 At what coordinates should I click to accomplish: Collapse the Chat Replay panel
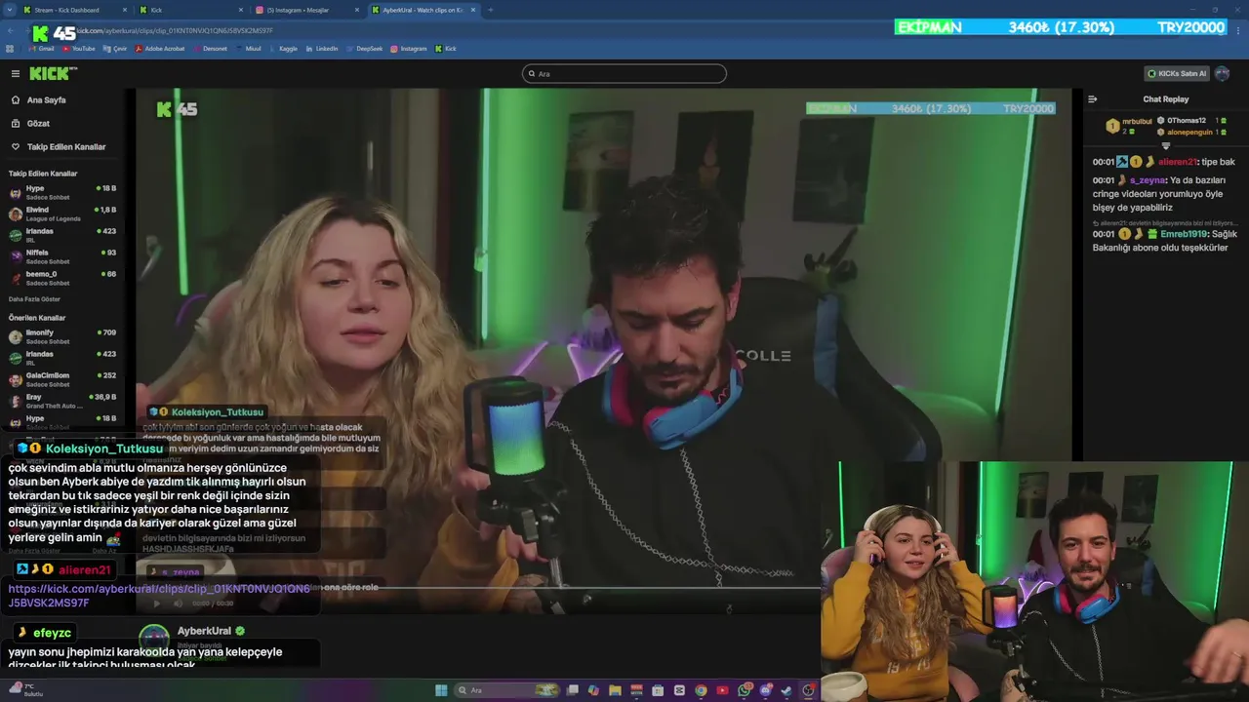point(1092,99)
